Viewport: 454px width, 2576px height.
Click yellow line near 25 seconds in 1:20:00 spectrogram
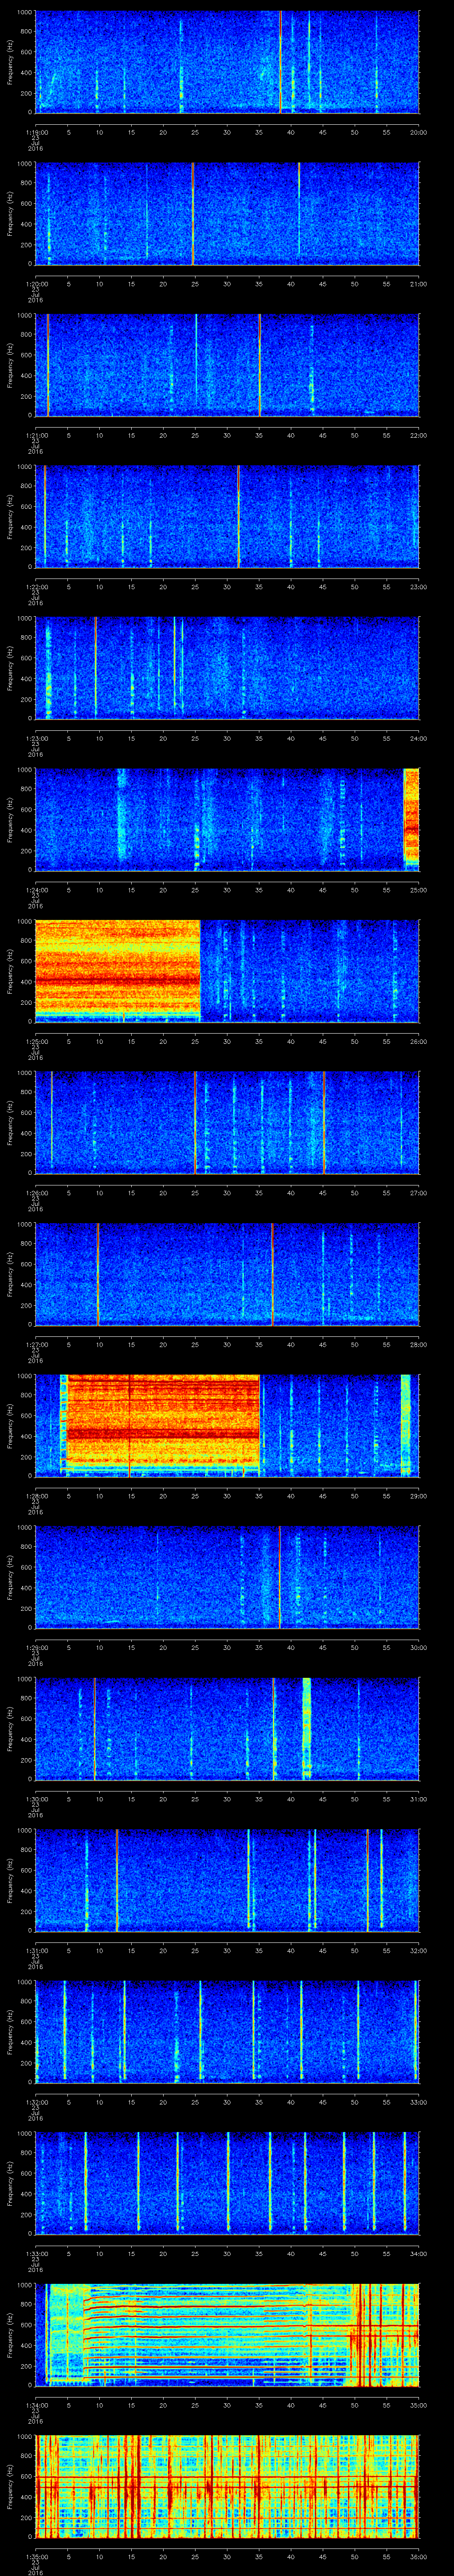click(192, 213)
